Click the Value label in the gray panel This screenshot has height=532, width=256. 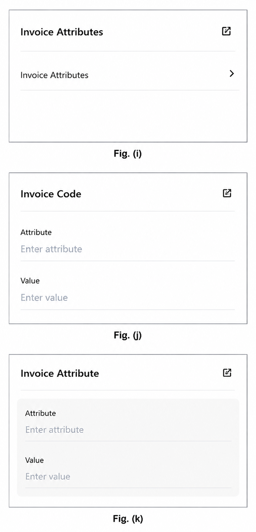click(x=34, y=460)
